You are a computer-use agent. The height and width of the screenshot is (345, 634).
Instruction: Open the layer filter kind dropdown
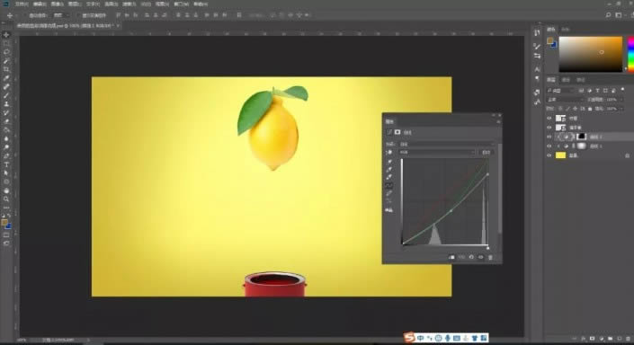point(561,91)
